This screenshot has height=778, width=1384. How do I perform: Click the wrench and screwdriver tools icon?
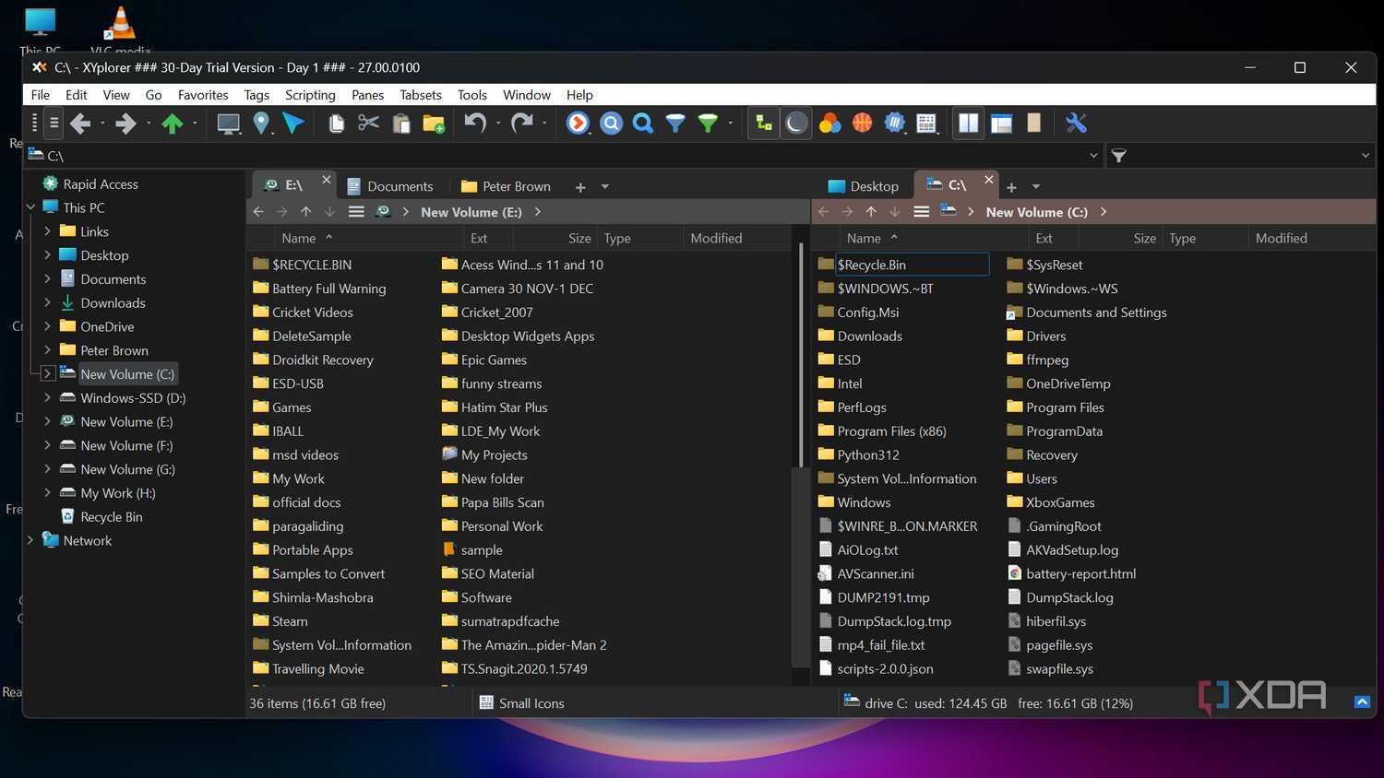click(1076, 124)
